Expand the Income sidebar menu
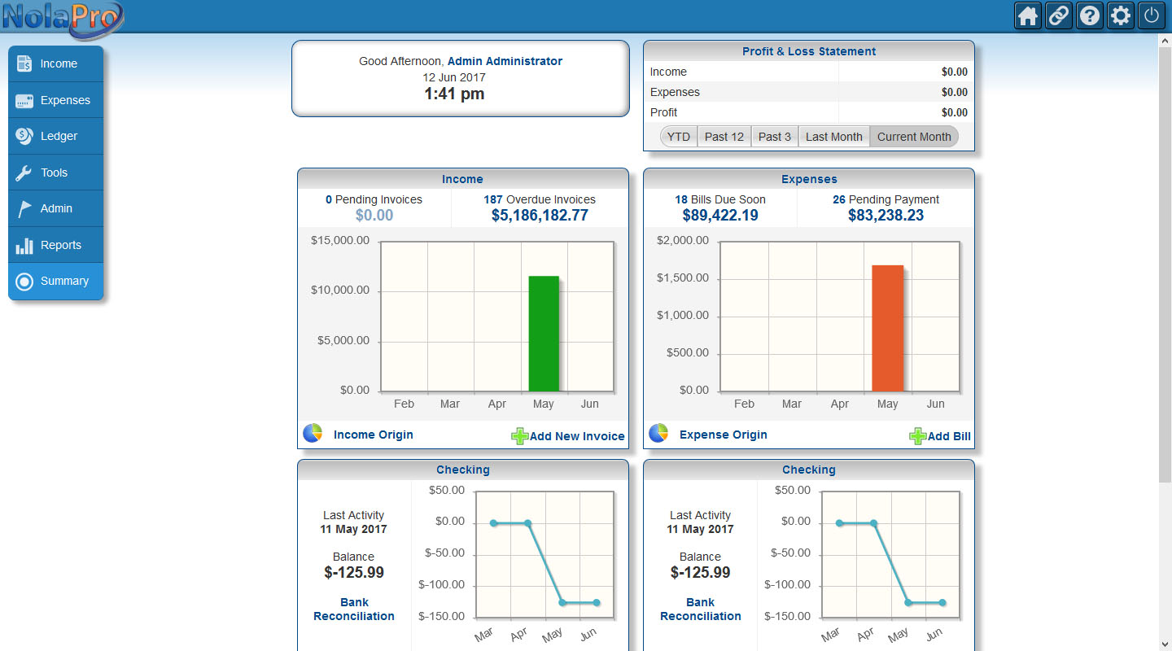The width and height of the screenshot is (1172, 651). click(x=56, y=63)
